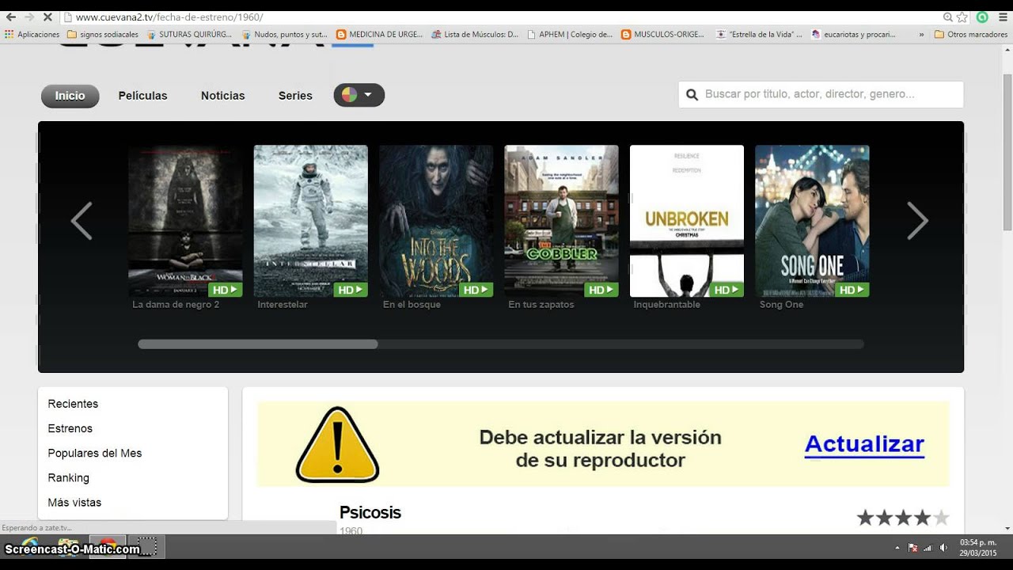This screenshot has width=1013, height=570.
Task: Click HD play badge on Inquebrantable
Action: click(x=727, y=290)
